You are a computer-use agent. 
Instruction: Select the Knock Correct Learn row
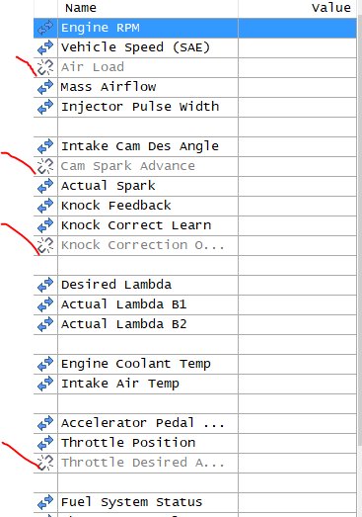[195, 225]
